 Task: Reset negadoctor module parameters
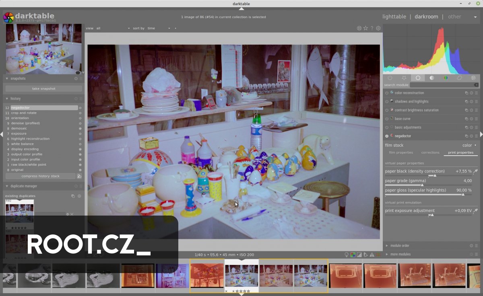tap(471, 136)
